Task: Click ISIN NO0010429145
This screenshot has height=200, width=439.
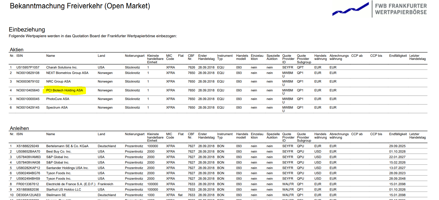Action: coord(28,108)
